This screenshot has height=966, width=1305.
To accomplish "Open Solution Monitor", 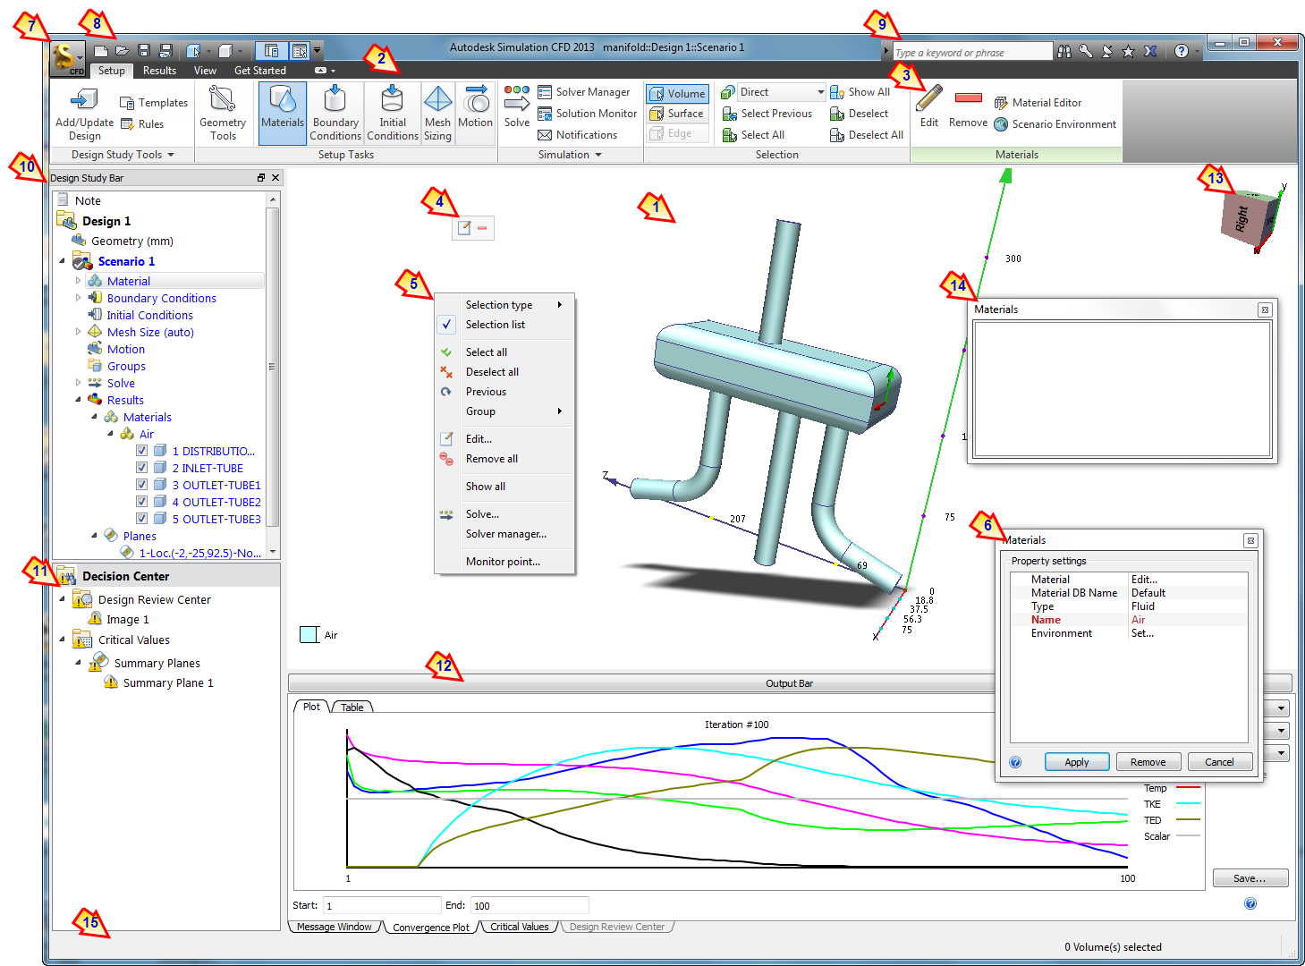I will (x=587, y=114).
